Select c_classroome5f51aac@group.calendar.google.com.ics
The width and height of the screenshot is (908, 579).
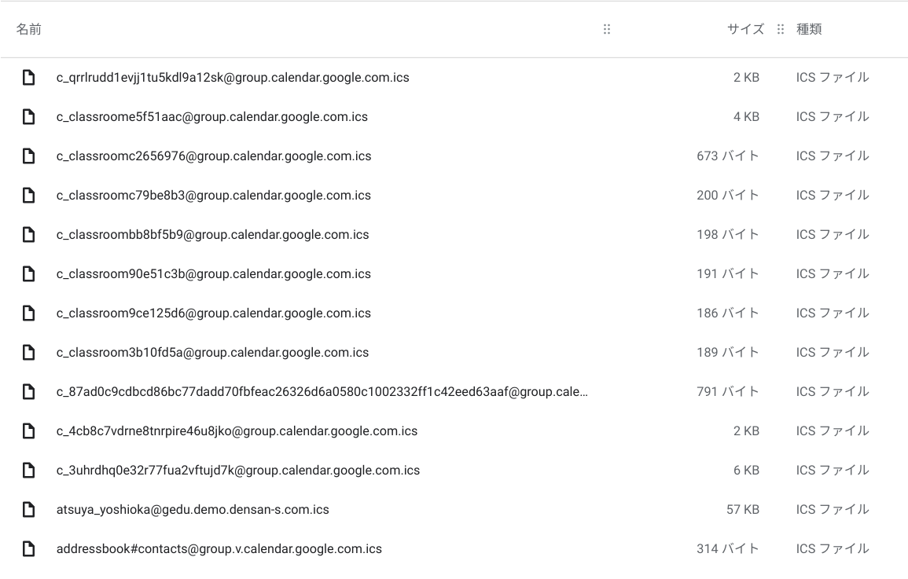coord(212,117)
